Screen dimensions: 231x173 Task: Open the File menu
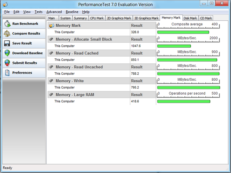(x=7, y=12)
